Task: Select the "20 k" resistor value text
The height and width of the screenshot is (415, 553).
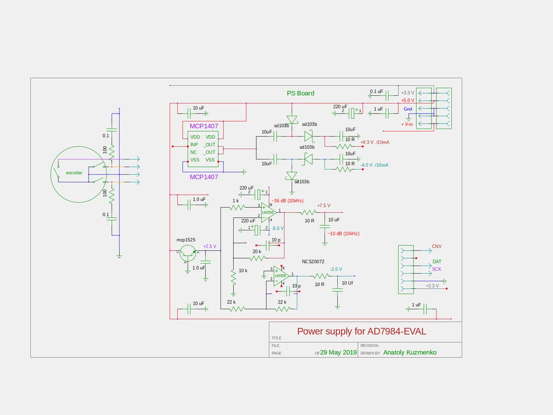Action: pos(256,252)
